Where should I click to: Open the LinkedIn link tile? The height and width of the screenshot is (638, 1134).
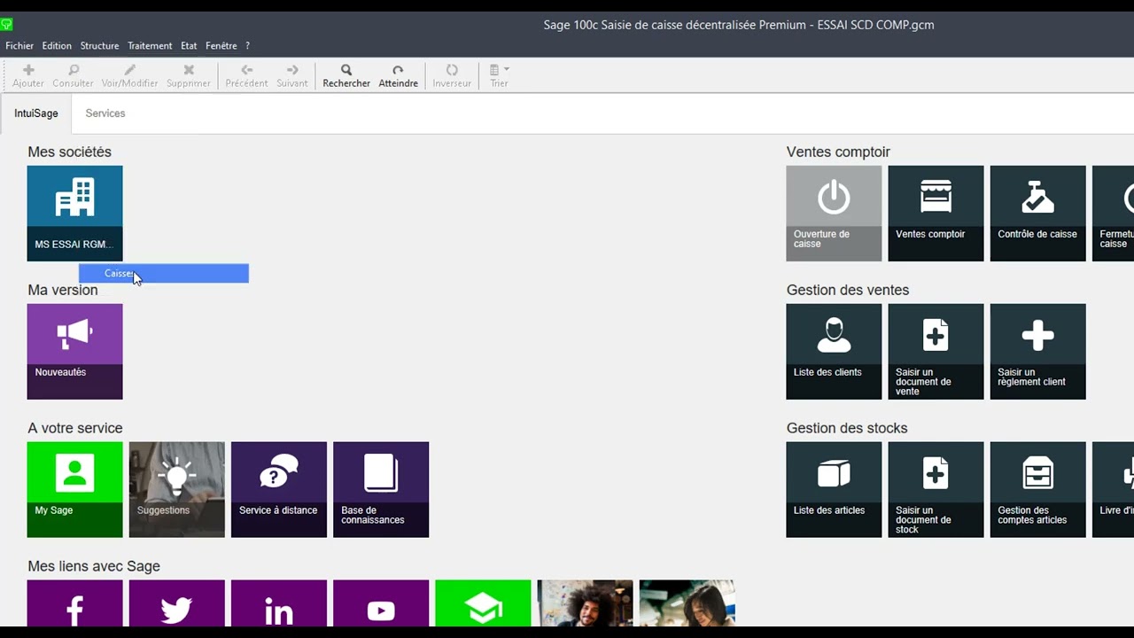coord(279,603)
